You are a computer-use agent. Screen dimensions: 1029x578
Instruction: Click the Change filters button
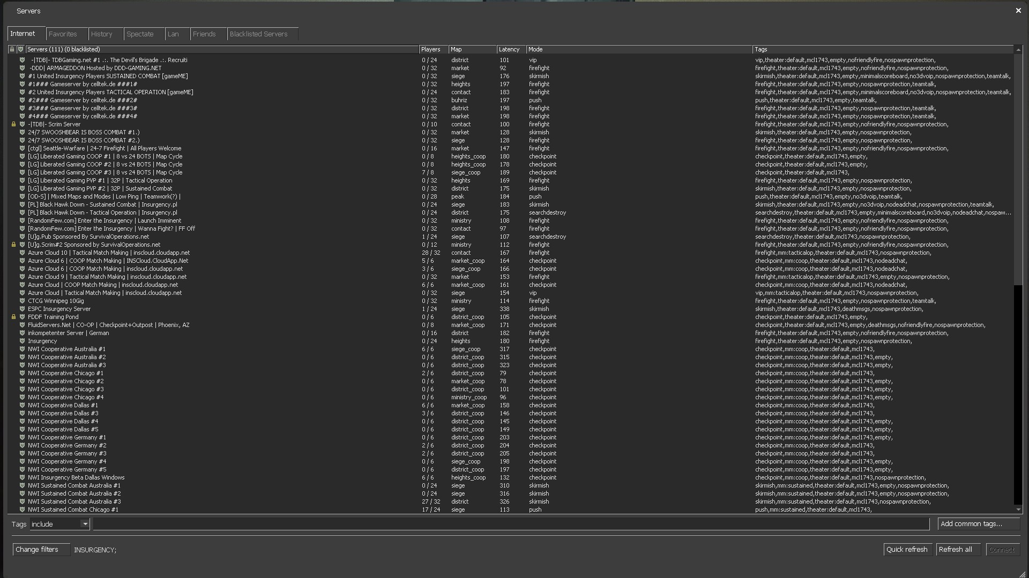pyautogui.click(x=41, y=550)
